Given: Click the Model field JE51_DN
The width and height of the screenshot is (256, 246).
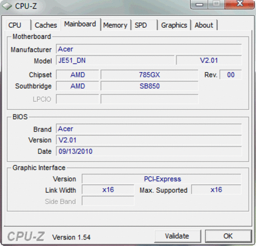Looking at the screenshot, I should [115, 60].
